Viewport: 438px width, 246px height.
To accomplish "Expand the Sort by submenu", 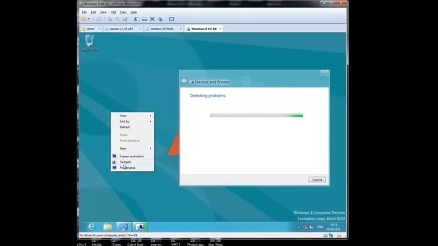I will pyautogui.click(x=132, y=122).
